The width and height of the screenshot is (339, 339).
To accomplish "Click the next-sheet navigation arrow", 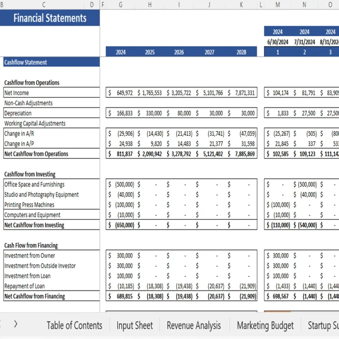I will pyautogui.click(x=15, y=324).
